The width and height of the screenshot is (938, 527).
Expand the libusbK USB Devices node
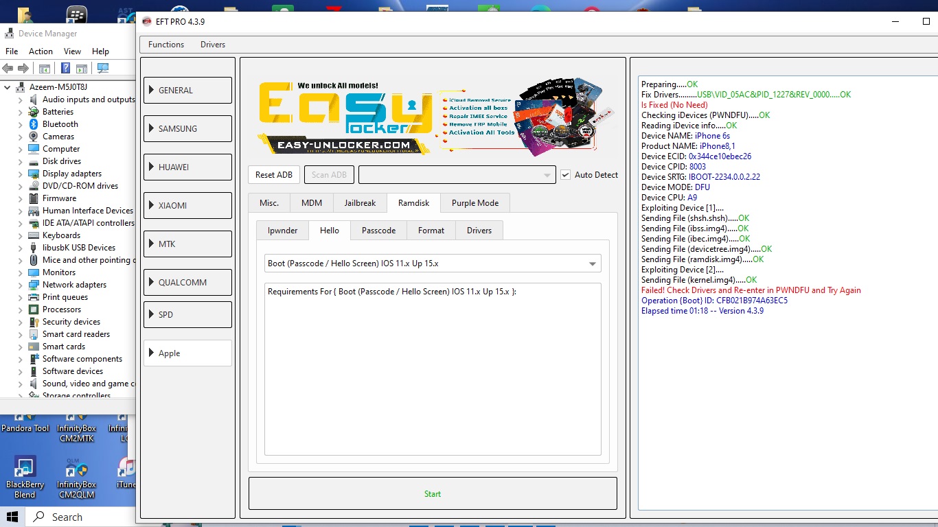21,248
